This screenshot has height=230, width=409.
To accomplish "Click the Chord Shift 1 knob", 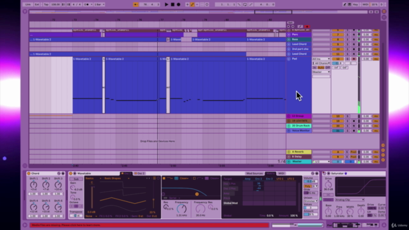I will click(34, 185).
